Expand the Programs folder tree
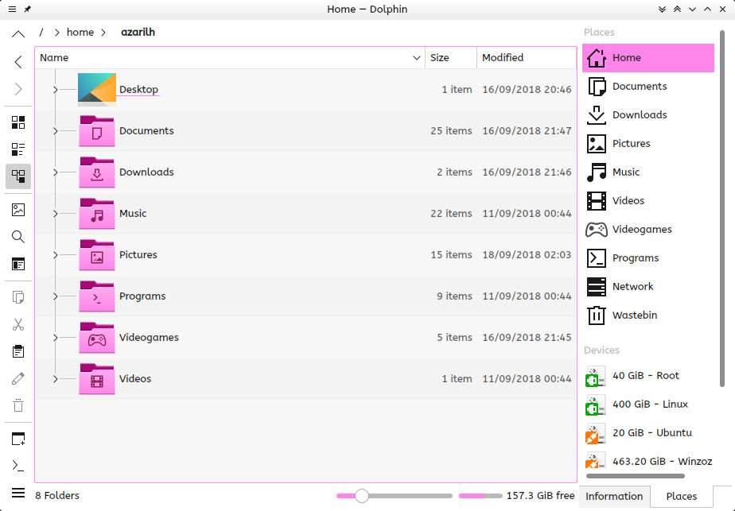This screenshot has width=735, height=511. click(56, 296)
